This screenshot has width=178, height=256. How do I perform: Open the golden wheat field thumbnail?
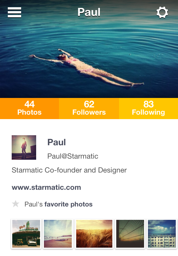tap(94, 234)
